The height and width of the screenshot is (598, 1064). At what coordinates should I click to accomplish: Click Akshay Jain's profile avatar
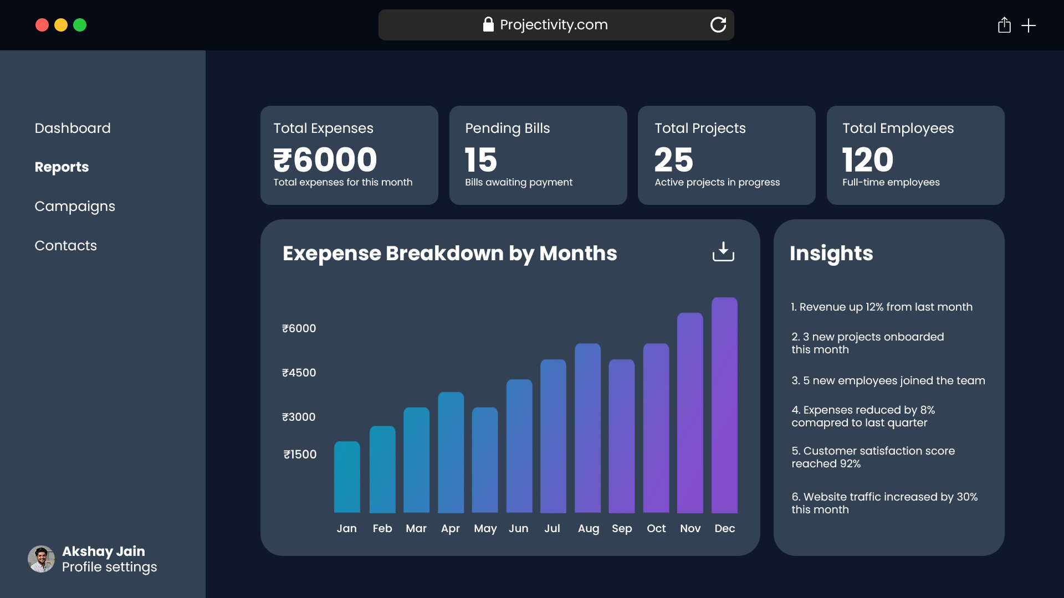coord(42,559)
